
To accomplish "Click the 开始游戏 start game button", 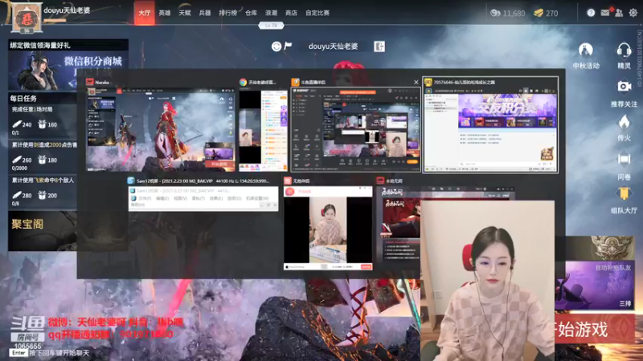I will [x=595, y=329].
